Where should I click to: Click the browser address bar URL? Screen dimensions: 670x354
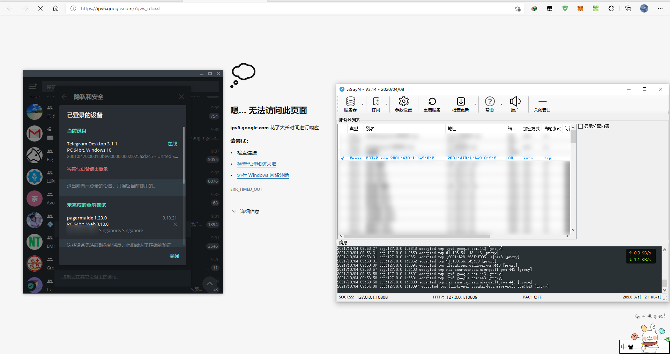pos(120,8)
